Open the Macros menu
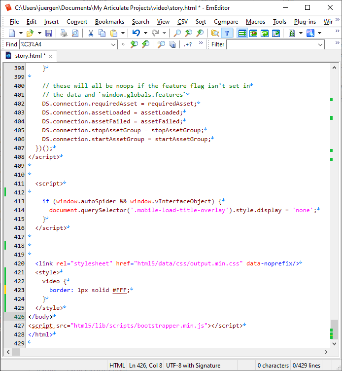The image size is (342, 371). pyautogui.click(x=255, y=21)
